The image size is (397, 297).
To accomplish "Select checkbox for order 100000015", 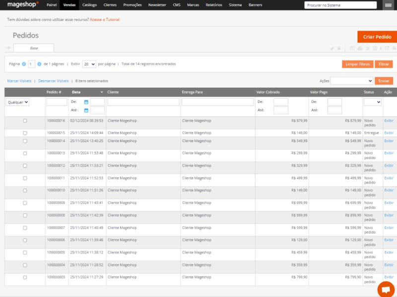I will tap(25, 133).
